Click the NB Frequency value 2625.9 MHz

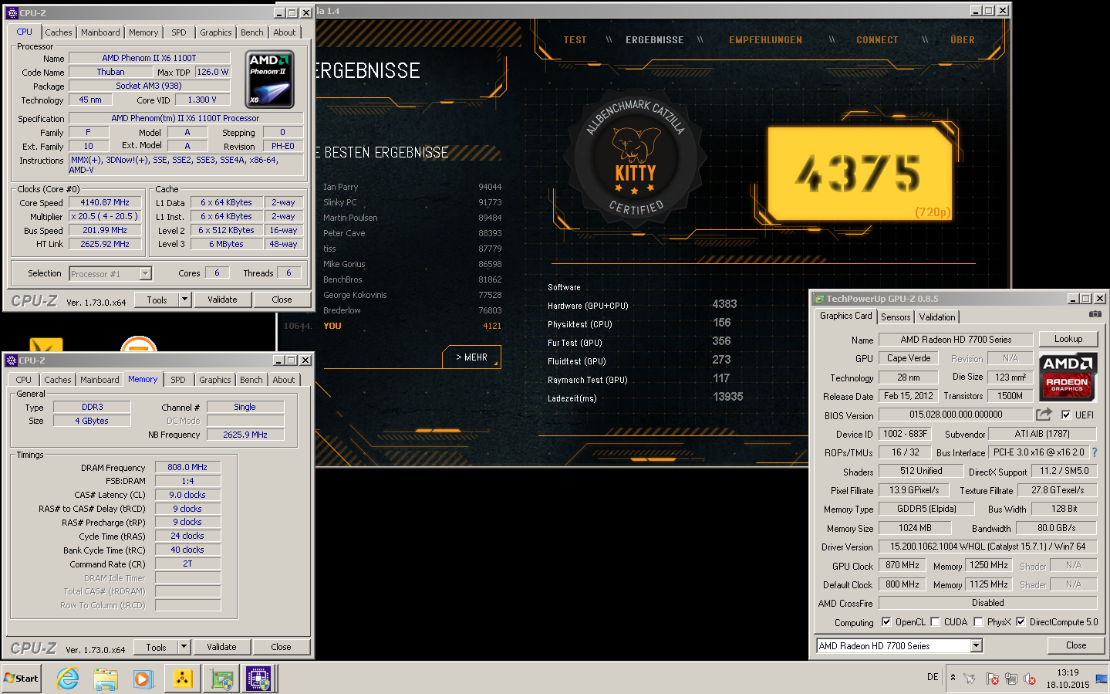click(245, 435)
